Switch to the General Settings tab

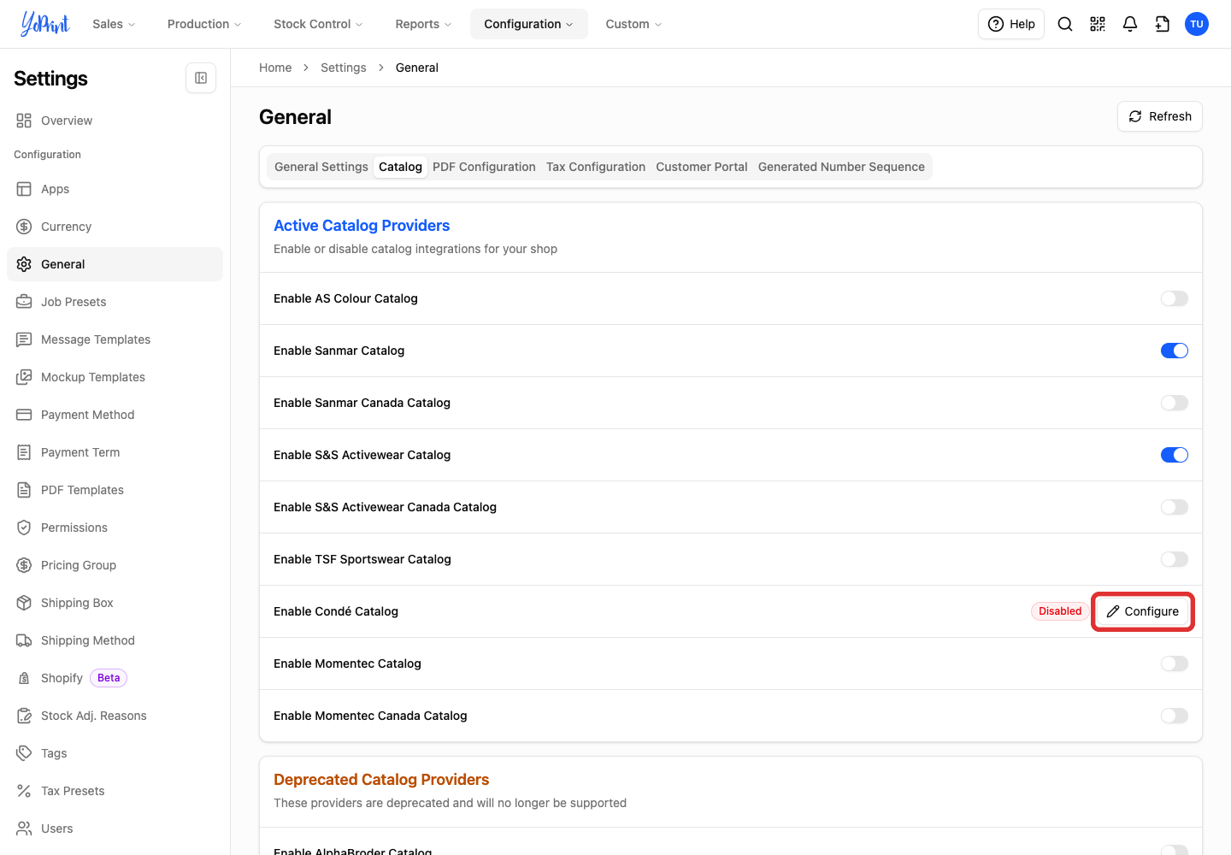pos(321,167)
